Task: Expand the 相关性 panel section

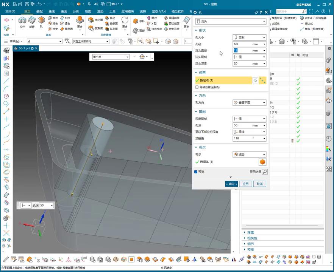Action: click(252, 238)
